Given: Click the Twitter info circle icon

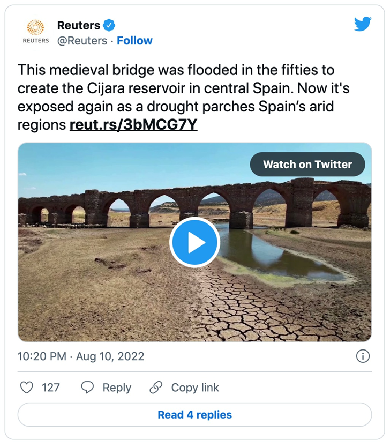Looking at the screenshot, I should 363,356.
